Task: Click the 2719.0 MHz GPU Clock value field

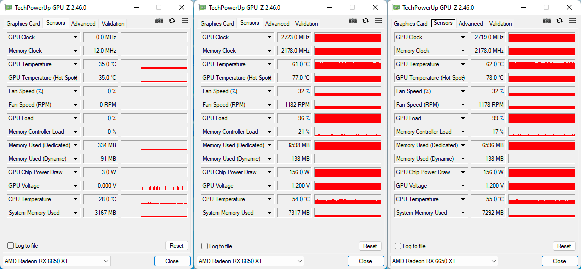Action: (488, 37)
